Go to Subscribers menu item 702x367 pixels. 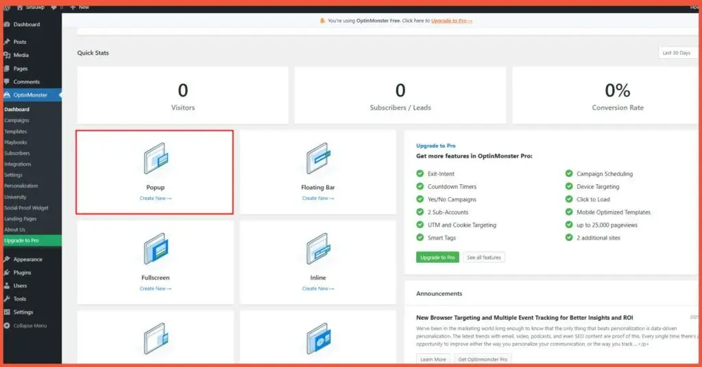pos(17,153)
